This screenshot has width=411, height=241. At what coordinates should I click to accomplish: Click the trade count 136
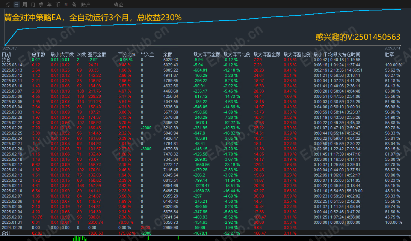(80, 186)
